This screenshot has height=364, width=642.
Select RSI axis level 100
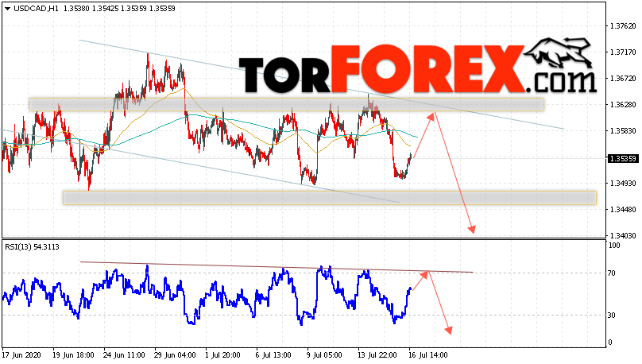[x=614, y=246]
